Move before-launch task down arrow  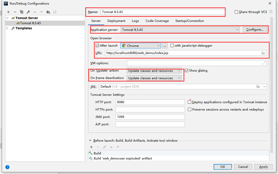[x=118, y=147]
